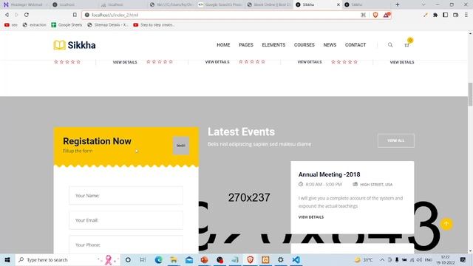473x266 pixels.
Task: Open Task View in the taskbar
Action: [x=143, y=259]
